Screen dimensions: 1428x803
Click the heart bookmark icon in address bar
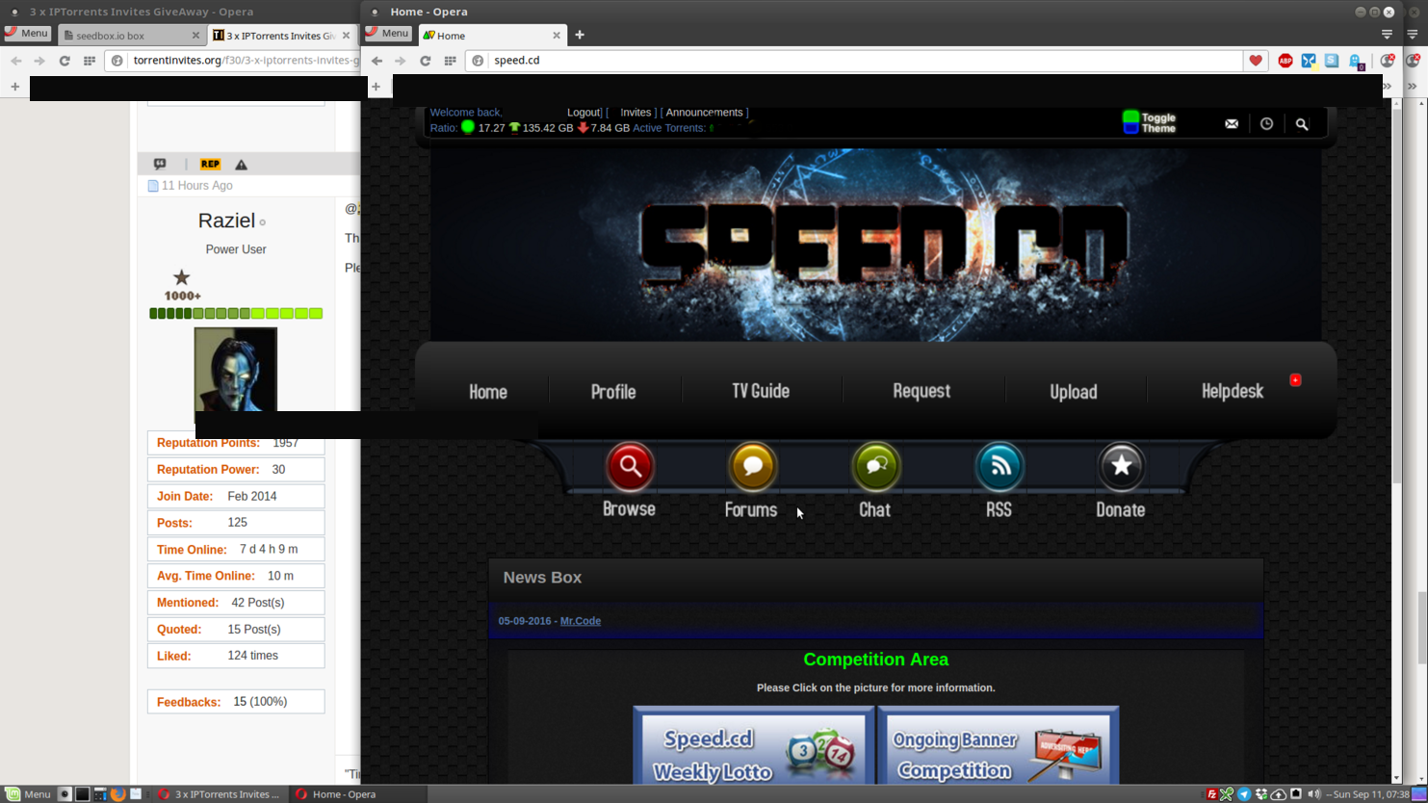(x=1256, y=60)
